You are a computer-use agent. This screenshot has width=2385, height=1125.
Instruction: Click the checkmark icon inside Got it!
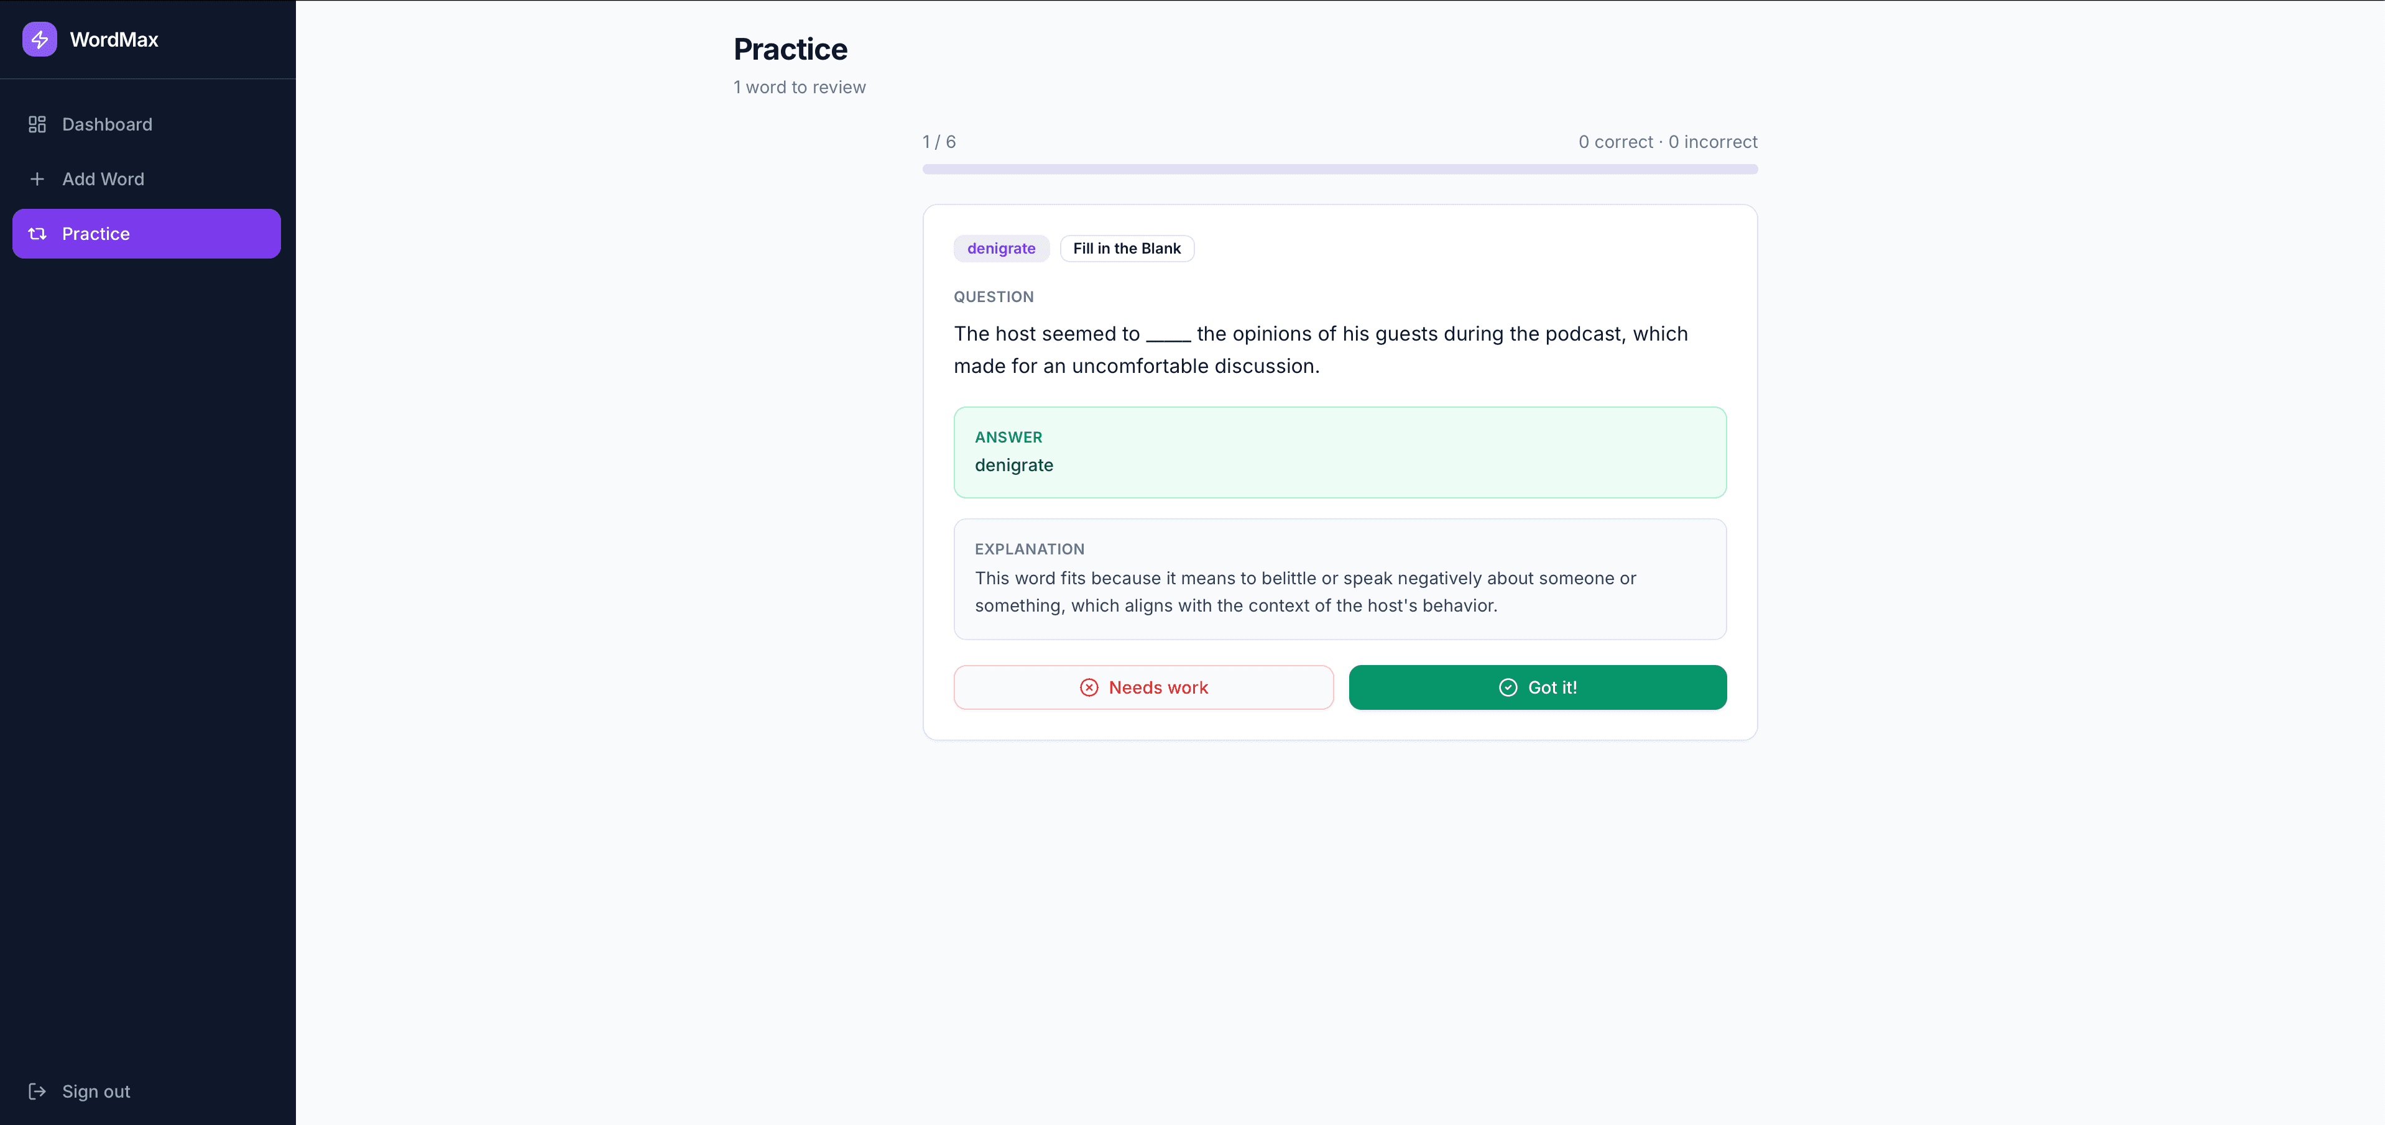pyautogui.click(x=1509, y=687)
